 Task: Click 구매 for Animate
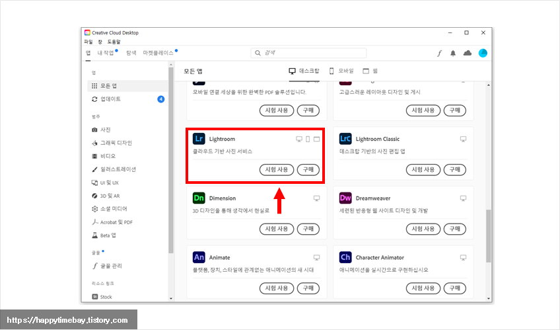(x=308, y=288)
